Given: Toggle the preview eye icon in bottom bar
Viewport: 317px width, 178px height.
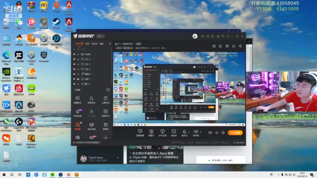Looking at the screenshot, I should (x=217, y=133).
